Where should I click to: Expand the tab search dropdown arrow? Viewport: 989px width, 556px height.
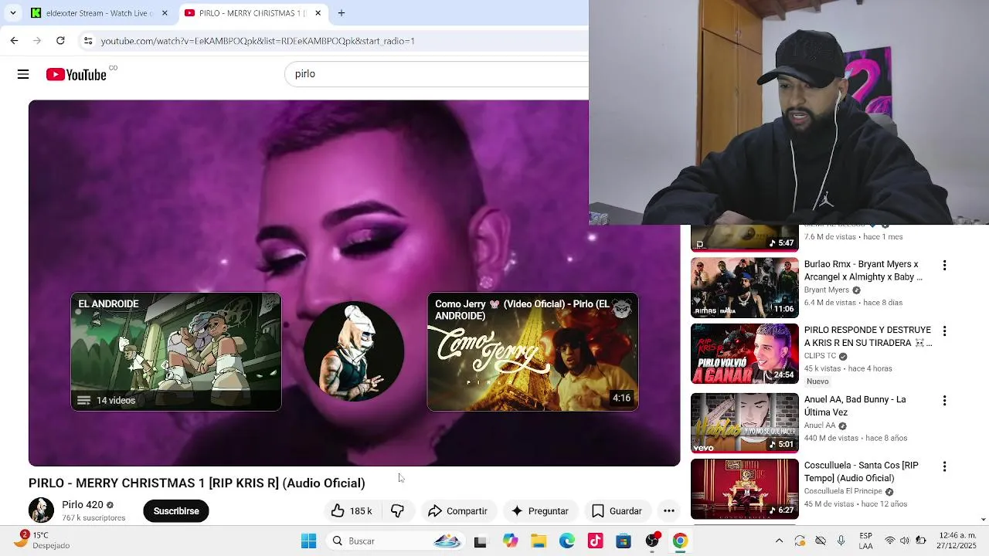pos(12,13)
